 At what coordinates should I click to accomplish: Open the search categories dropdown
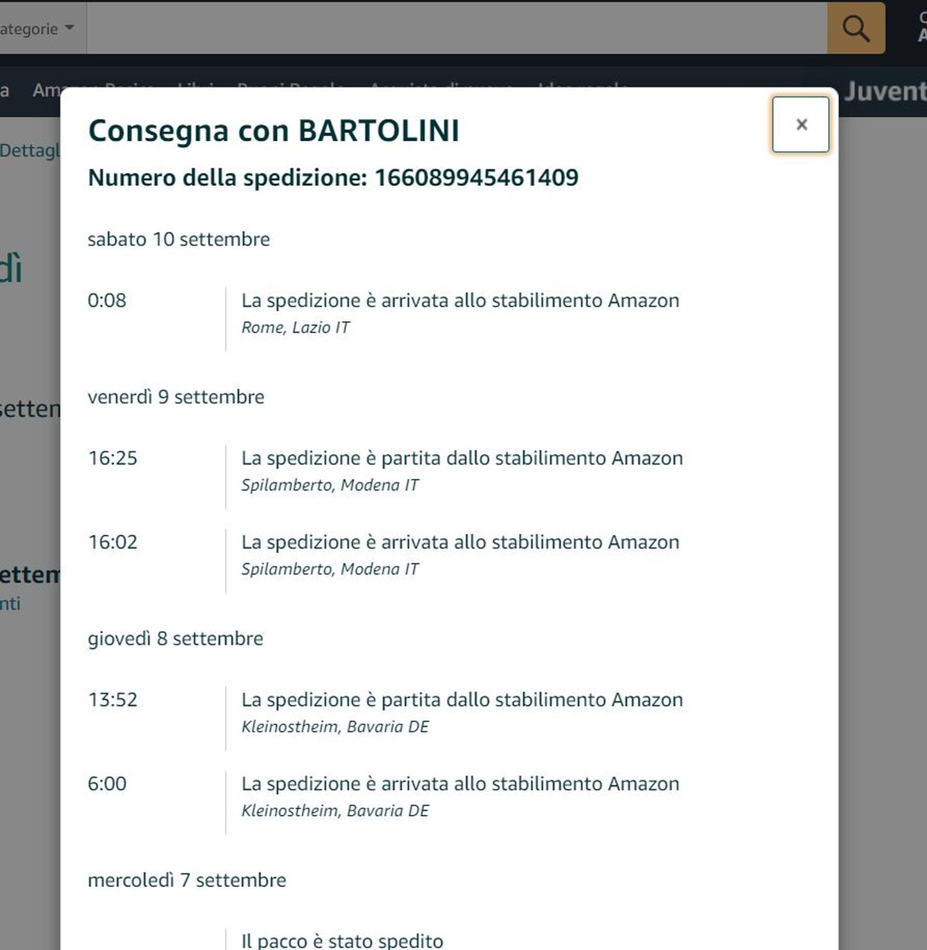(38, 28)
